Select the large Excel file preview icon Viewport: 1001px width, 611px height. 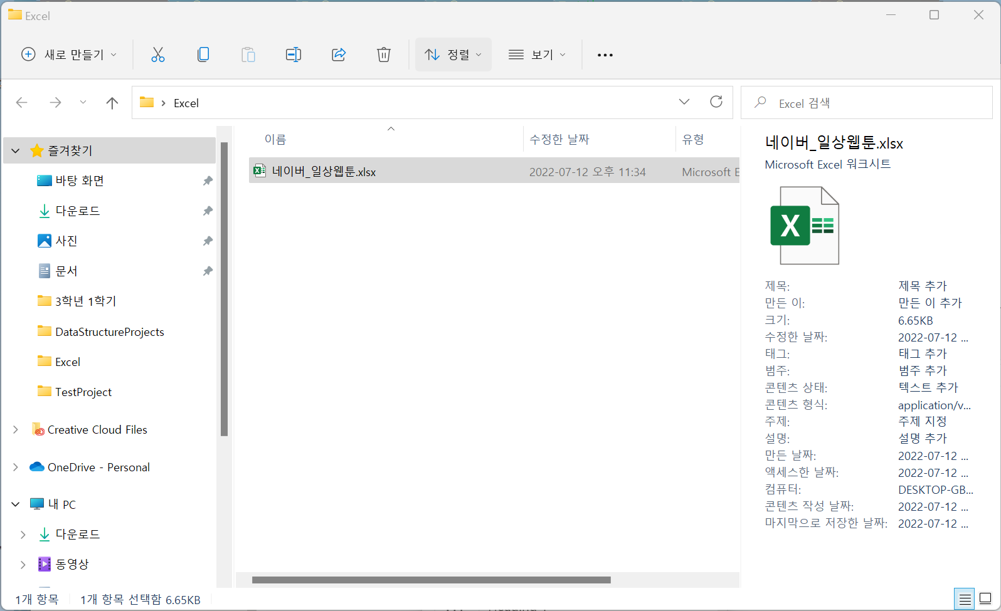click(805, 226)
